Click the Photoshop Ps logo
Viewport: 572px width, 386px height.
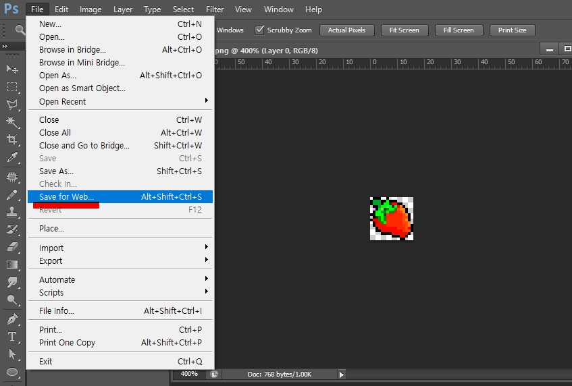11,8
